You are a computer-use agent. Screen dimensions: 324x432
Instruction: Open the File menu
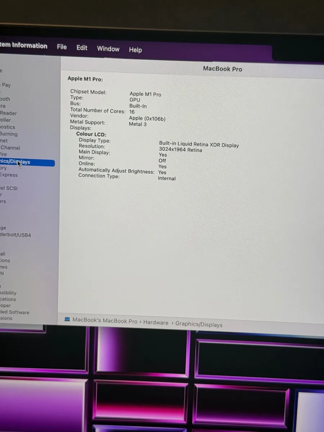(x=62, y=47)
